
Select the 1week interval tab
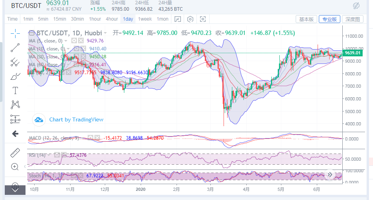pyautogui.click(x=145, y=19)
